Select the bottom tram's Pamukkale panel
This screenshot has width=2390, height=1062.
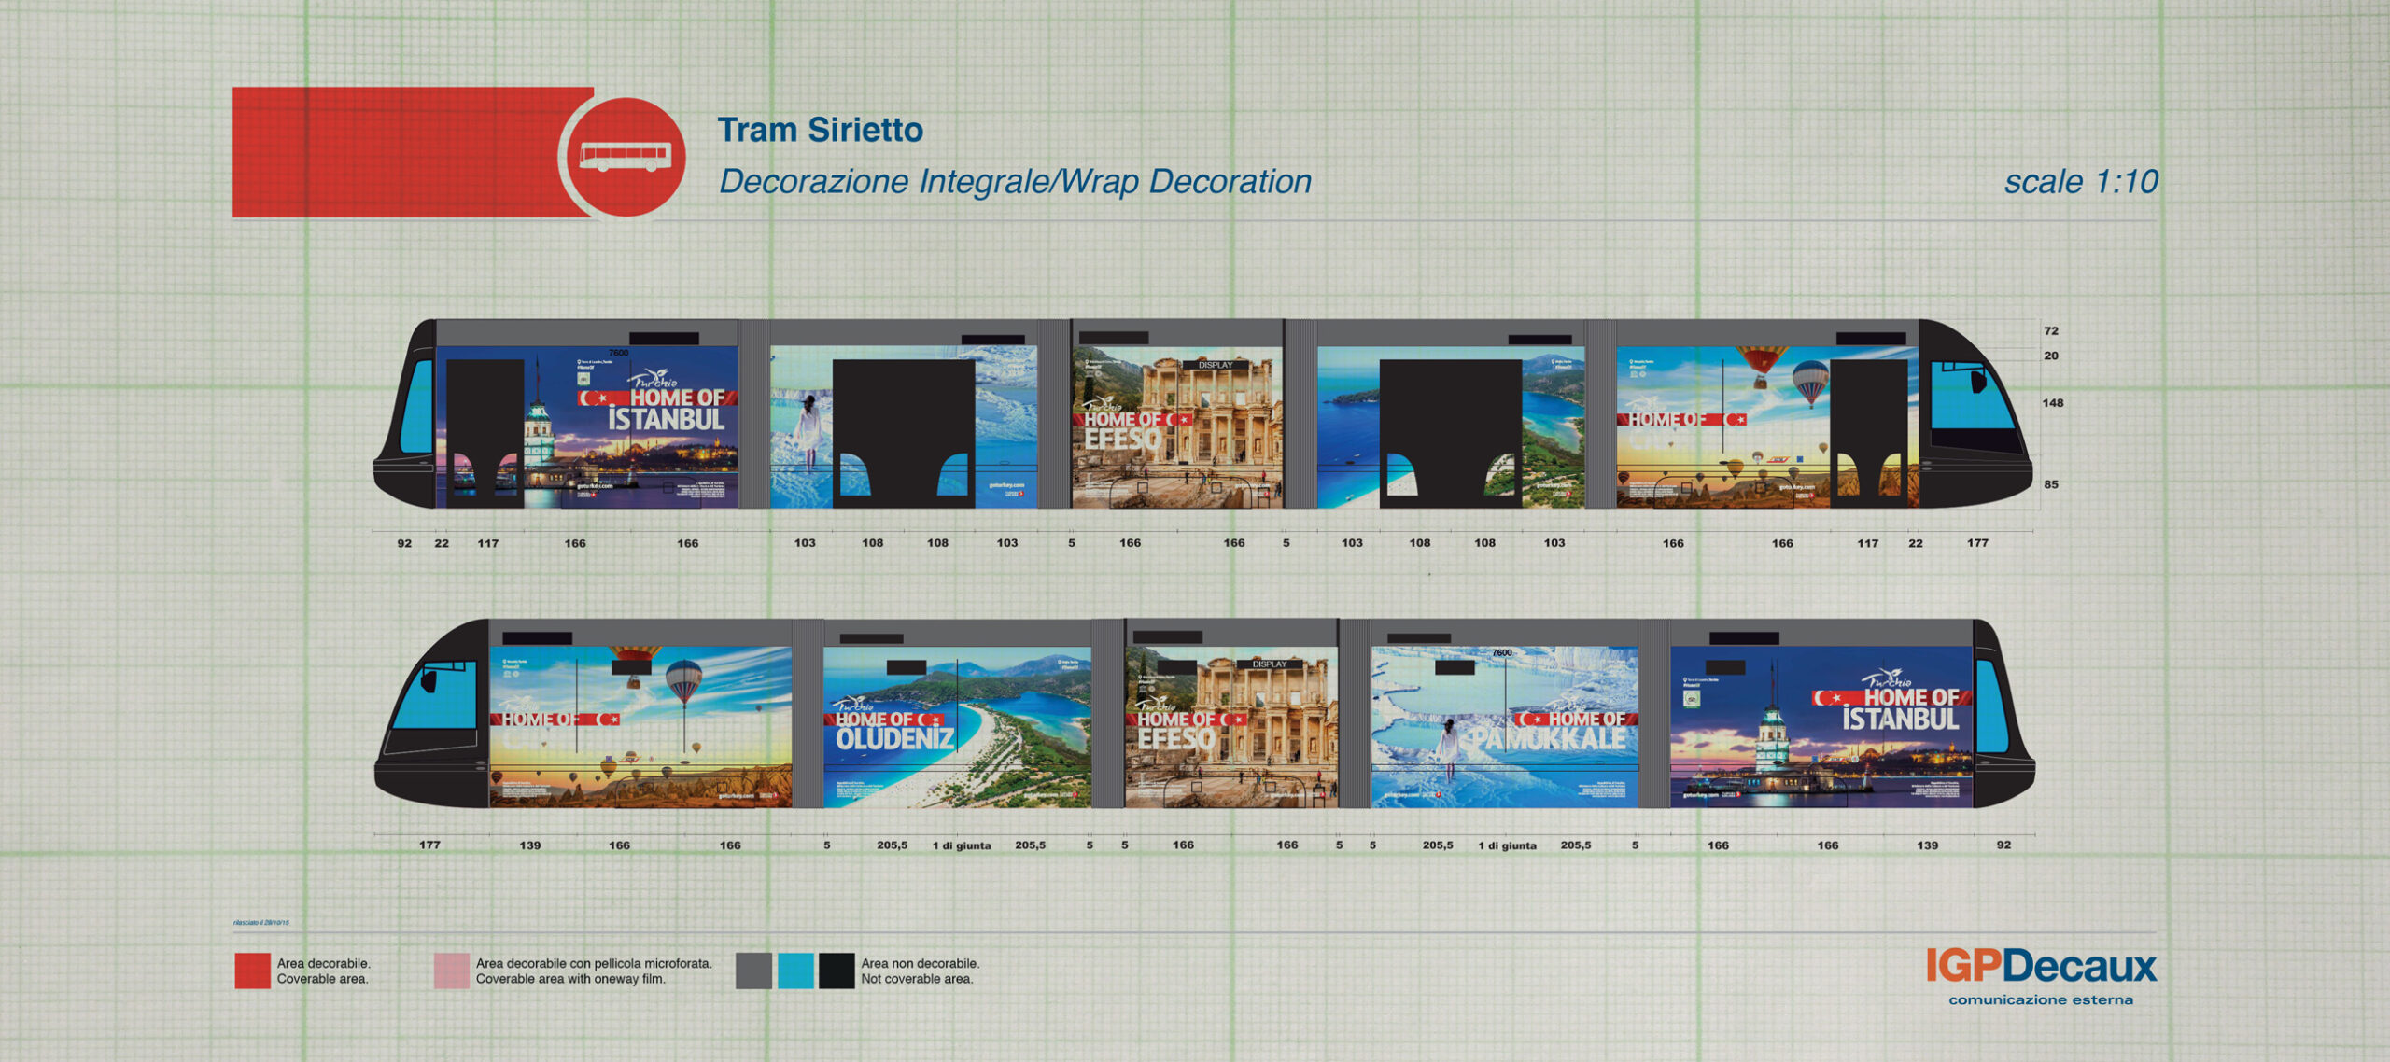[1504, 727]
